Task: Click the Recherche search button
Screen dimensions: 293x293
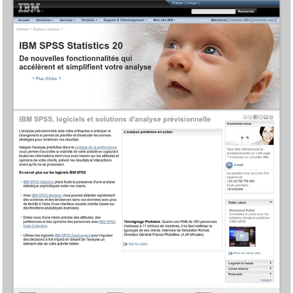Action: (x=246, y=11)
